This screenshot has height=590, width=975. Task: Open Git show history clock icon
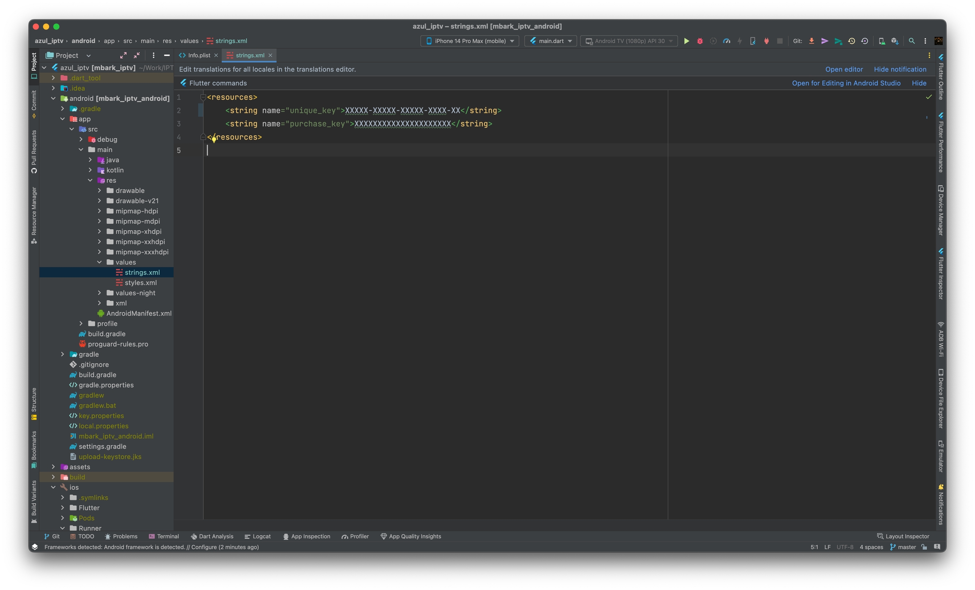click(x=851, y=41)
